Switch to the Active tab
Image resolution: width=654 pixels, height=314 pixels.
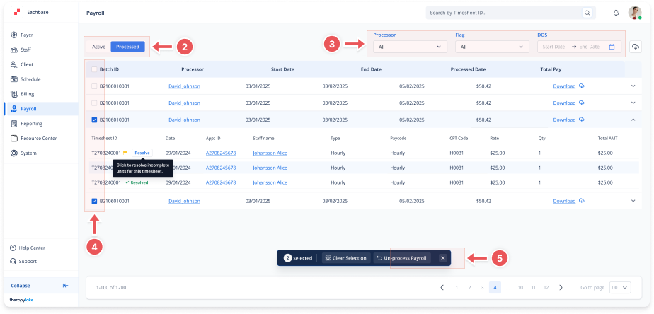pos(99,47)
